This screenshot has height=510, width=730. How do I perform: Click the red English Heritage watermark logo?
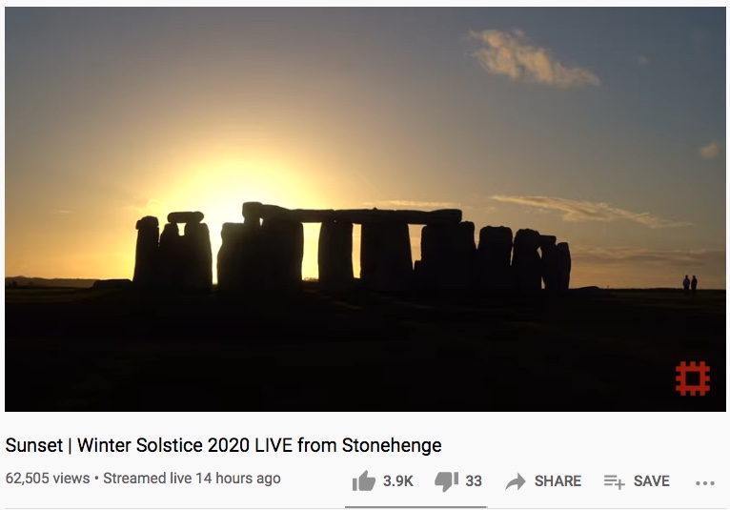pyautogui.click(x=693, y=378)
